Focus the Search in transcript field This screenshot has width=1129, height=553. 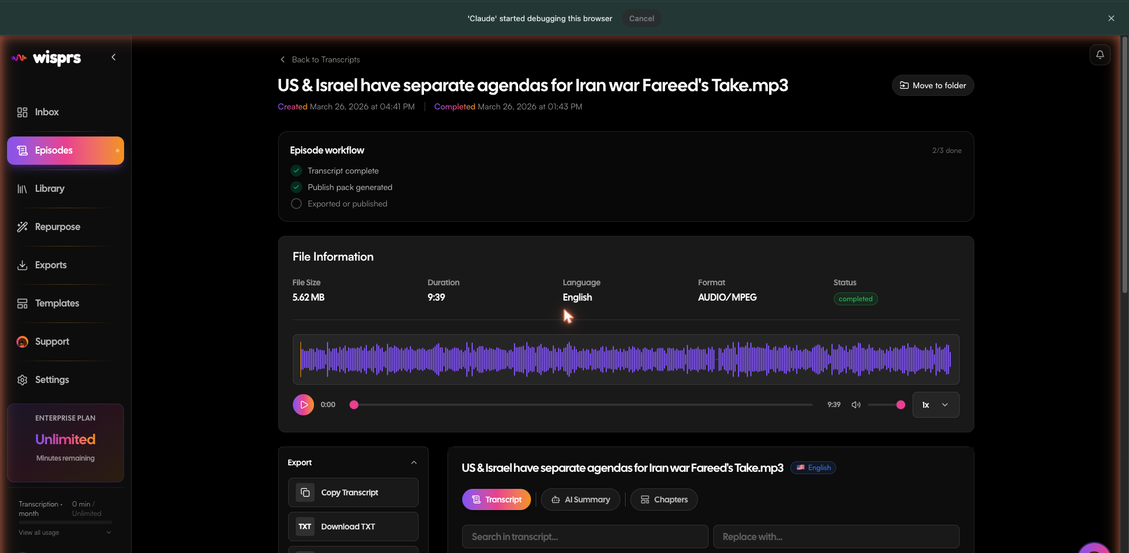click(585, 537)
